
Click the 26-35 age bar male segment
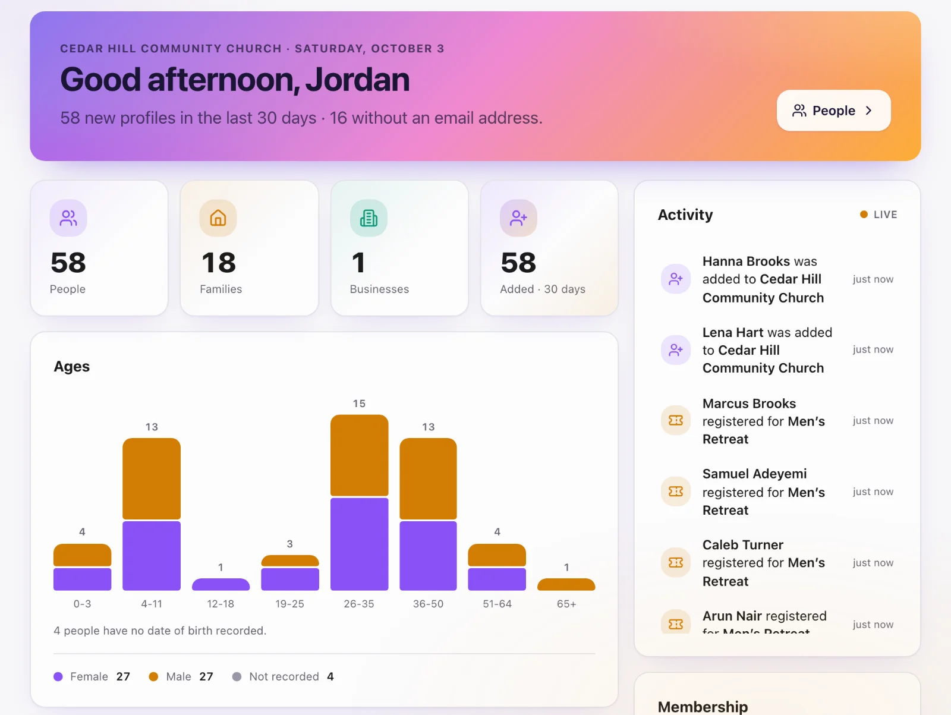[x=359, y=455]
